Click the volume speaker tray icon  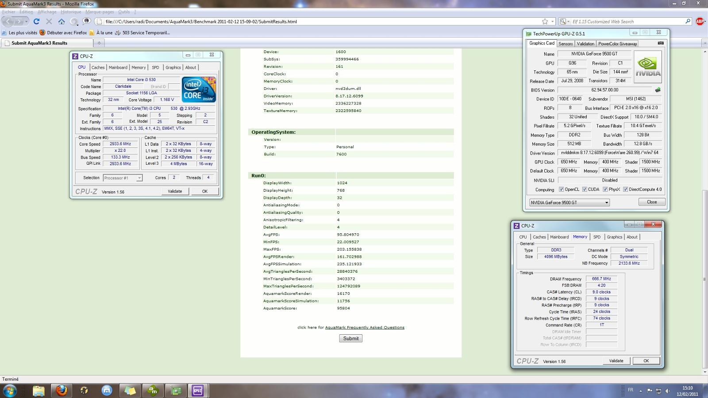(667, 391)
